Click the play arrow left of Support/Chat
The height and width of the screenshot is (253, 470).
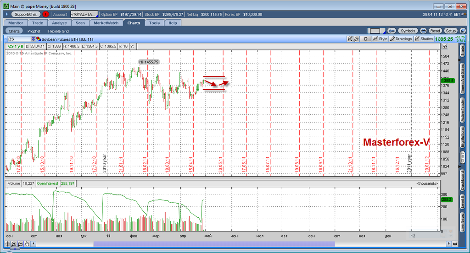click(6, 14)
